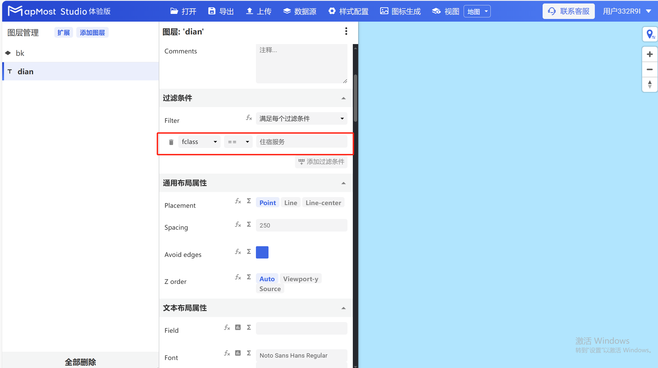Open the 满足每个过滤条件 filter mode dropdown
Screen dimensions: 658x368
(x=301, y=118)
